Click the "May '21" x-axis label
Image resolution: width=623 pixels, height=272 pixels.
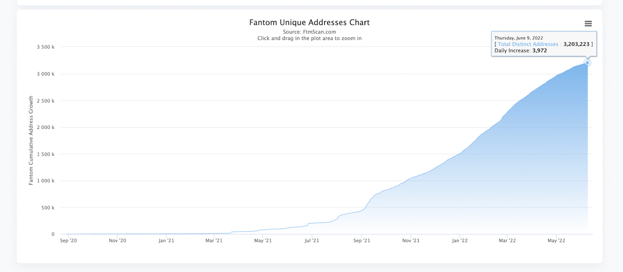263,241
